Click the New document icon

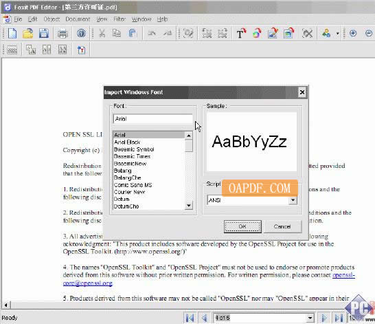(x=12, y=33)
